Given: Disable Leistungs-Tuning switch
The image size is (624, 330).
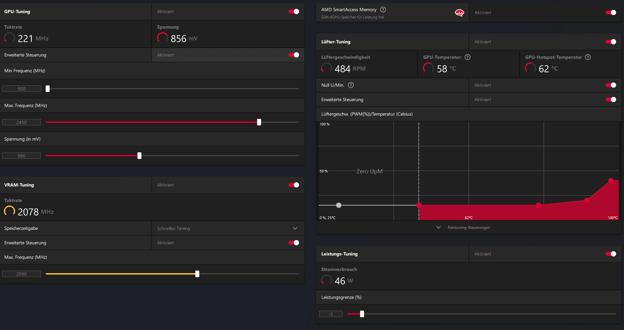Looking at the screenshot, I should [611, 254].
